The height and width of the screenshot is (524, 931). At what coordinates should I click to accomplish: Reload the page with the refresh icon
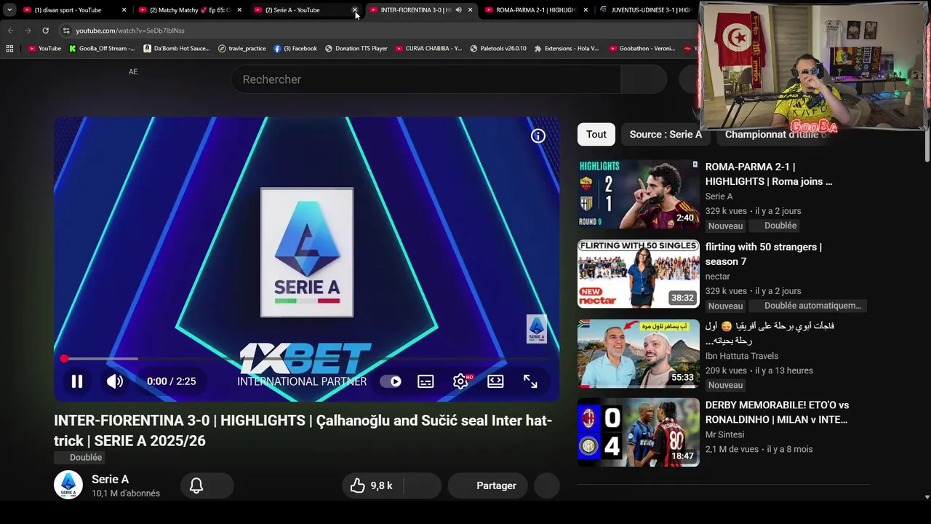pos(45,31)
